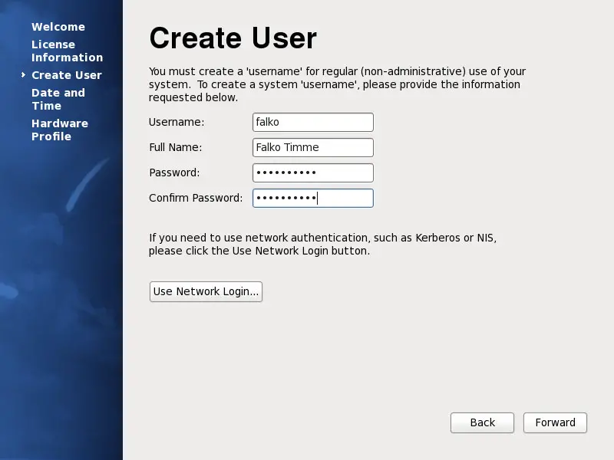The height and width of the screenshot is (460, 614).
Task: Select Create User step in sidebar
Action: [x=67, y=75]
